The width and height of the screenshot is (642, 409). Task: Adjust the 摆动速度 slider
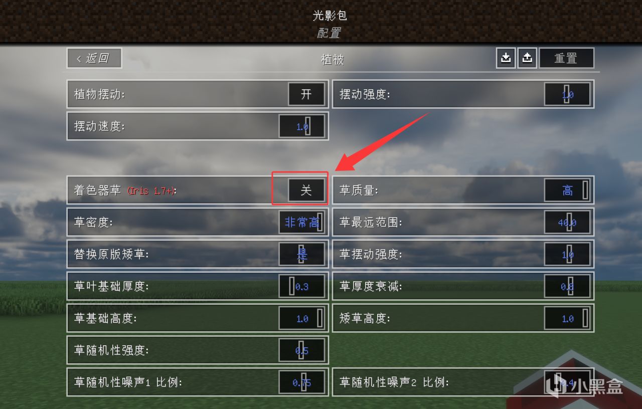[302, 126]
